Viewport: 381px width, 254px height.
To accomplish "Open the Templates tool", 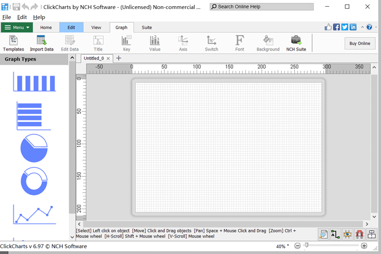I will click(13, 43).
